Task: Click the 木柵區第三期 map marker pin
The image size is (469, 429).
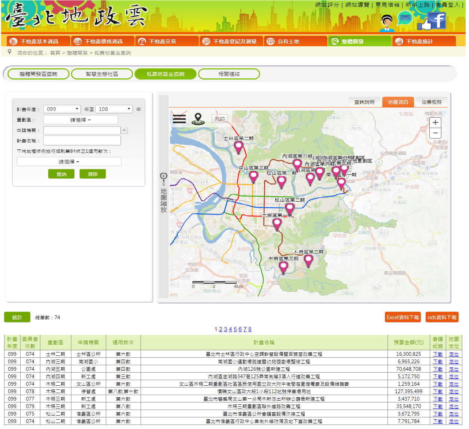Action: (284, 267)
